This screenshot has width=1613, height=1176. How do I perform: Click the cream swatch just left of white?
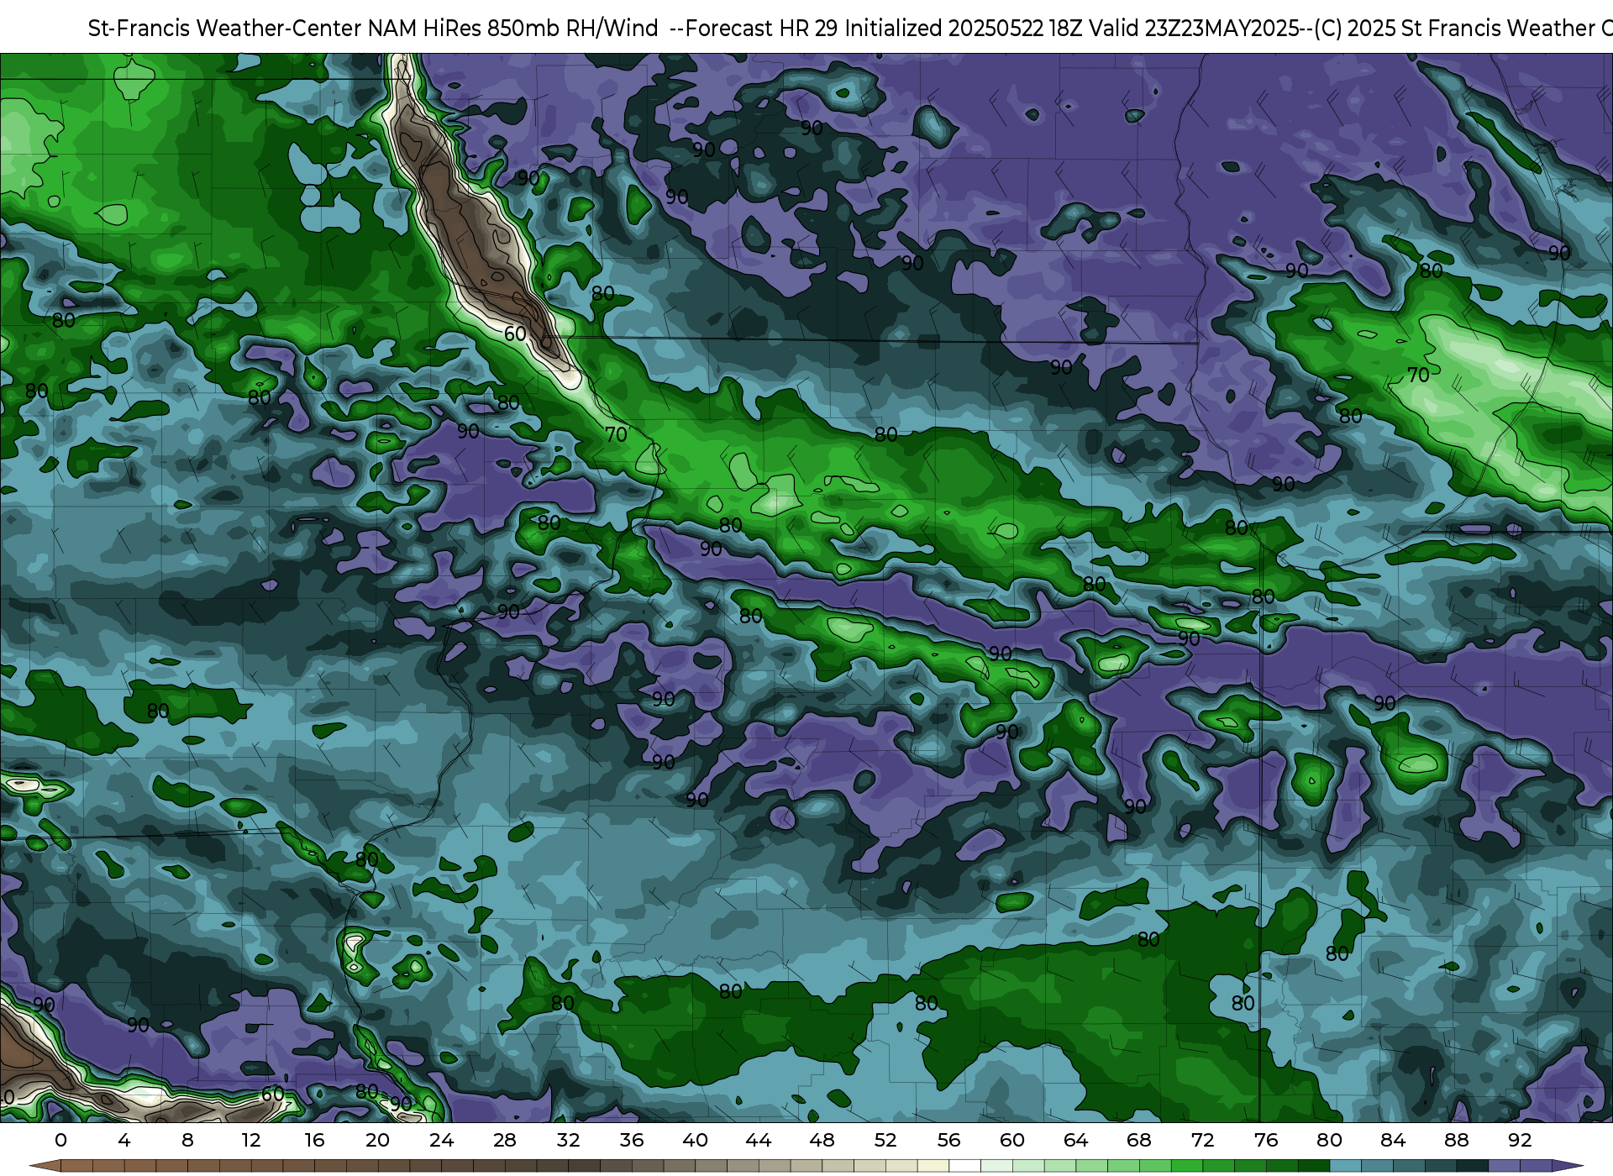point(933,1166)
